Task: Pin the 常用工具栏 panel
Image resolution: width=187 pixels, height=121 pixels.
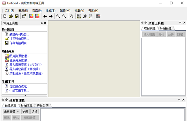Action: (x=42, y=23)
